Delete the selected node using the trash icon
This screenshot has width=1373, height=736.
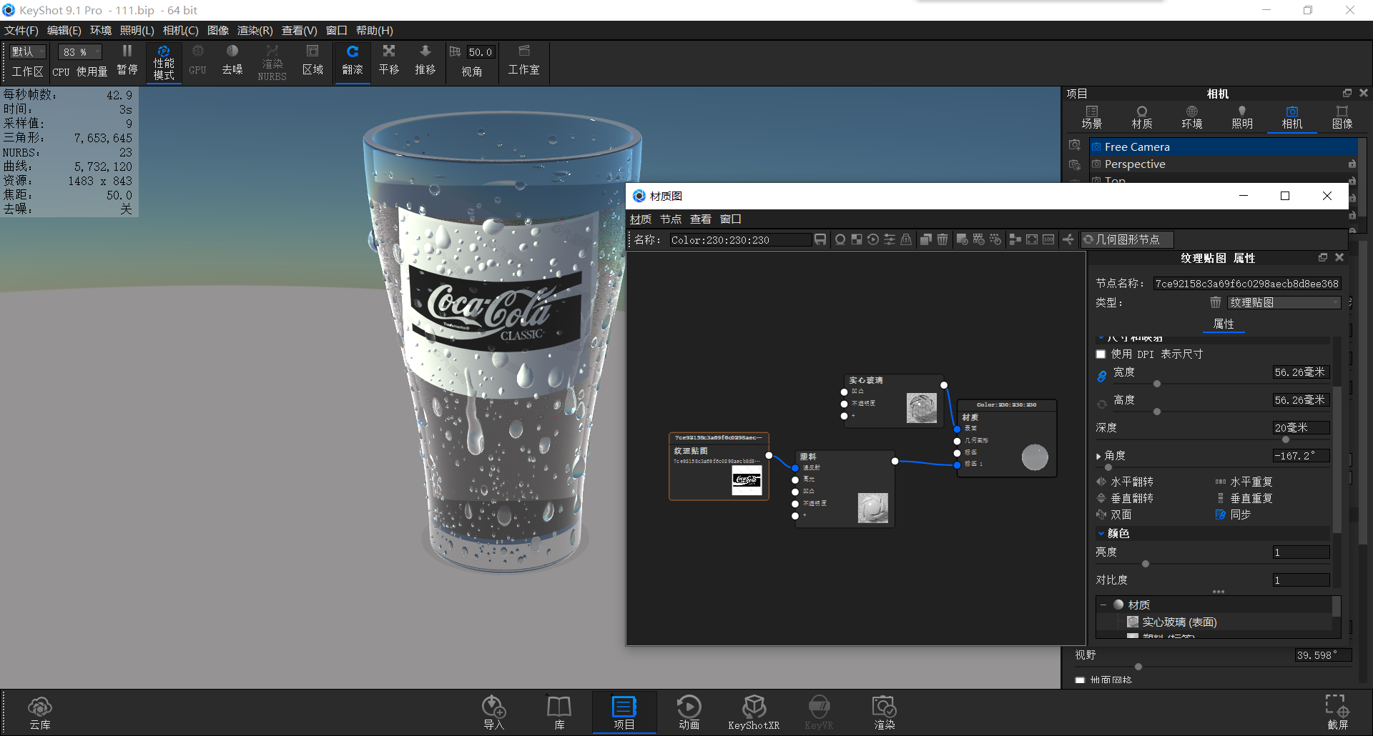pyautogui.click(x=943, y=239)
